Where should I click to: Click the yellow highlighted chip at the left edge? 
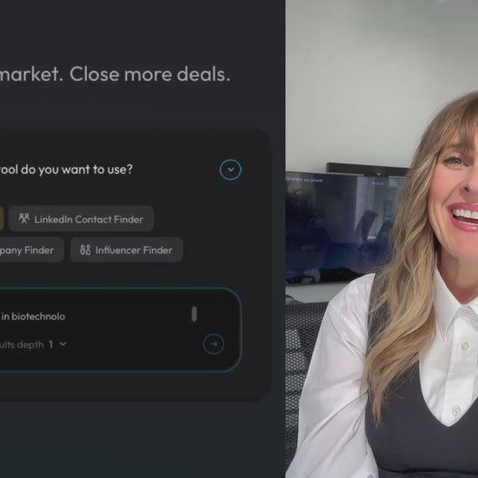pyautogui.click(x=2, y=218)
